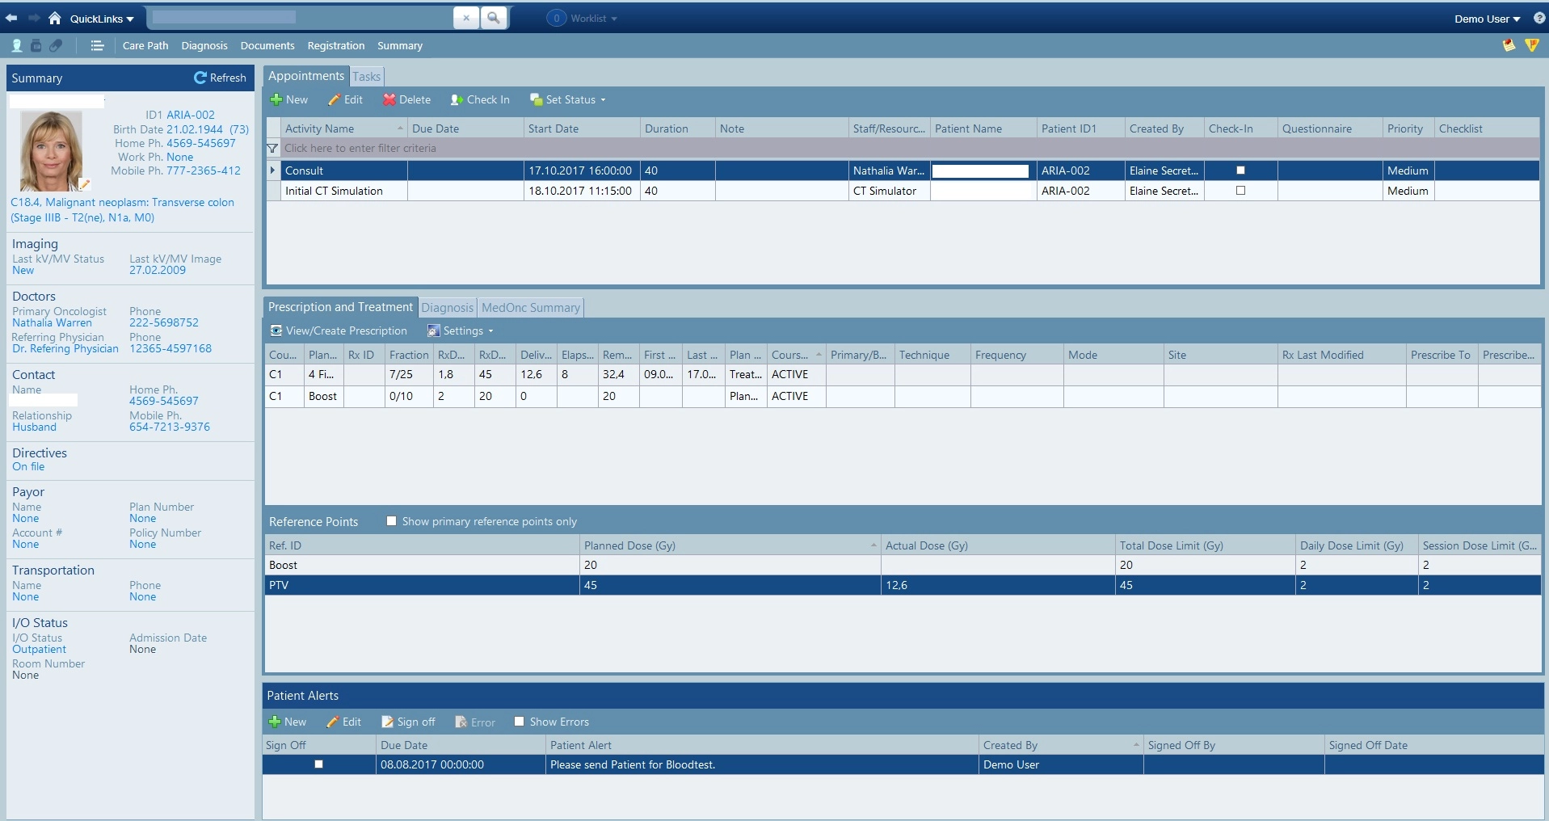Open the QuickLinks dropdown
This screenshot has height=821, width=1549.
pos(101,19)
